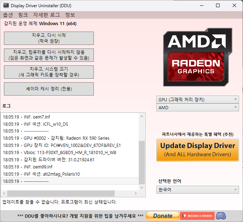Select log line 'GPU 장치 ID: PCI₩VEN_1002&DEV_67DF'

[70, 145]
